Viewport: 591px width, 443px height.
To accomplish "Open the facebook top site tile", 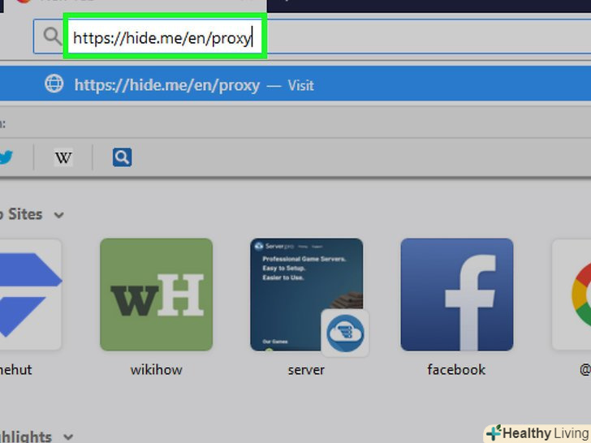I will tap(457, 295).
